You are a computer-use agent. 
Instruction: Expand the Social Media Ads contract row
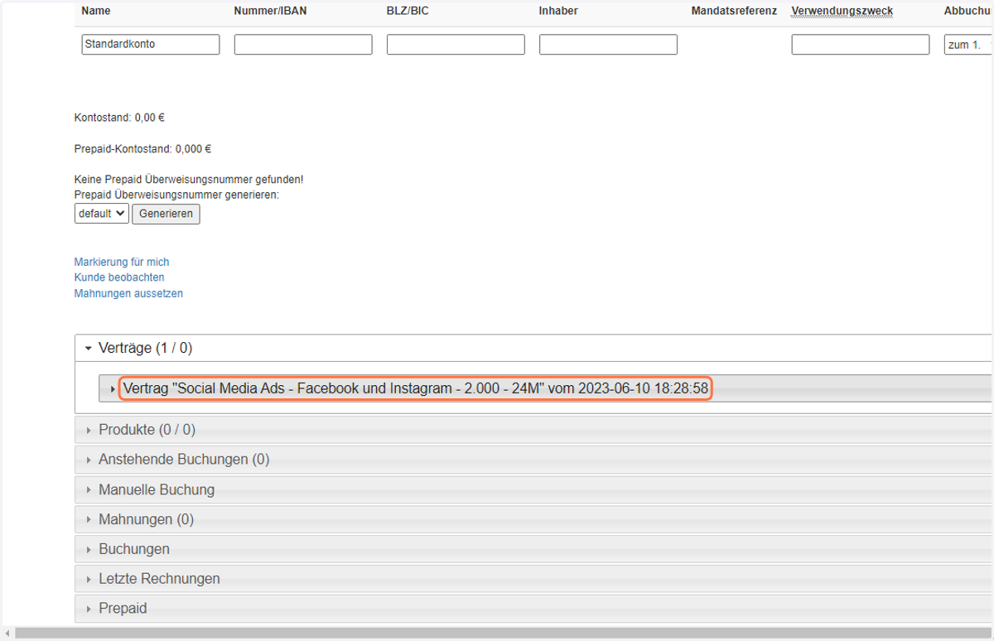tap(546, 388)
